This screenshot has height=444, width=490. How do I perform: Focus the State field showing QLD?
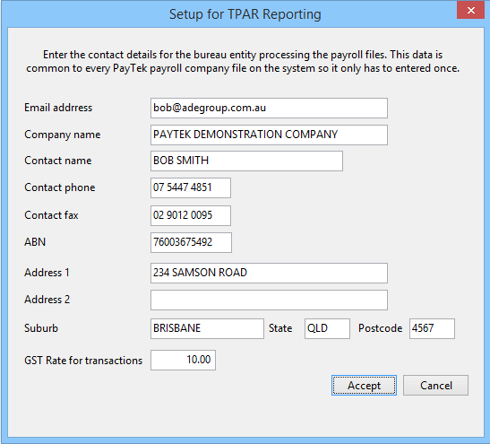pos(327,328)
